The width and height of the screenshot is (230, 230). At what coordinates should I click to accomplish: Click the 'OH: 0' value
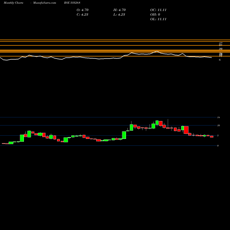tap(155, 15)
